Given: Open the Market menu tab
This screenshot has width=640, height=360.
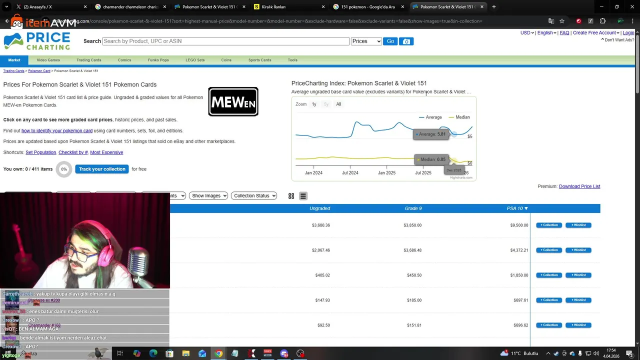Looking at the screenshot, I should [14, 60].
